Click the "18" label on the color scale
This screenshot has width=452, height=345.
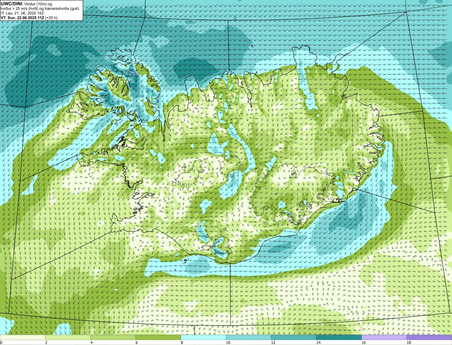(x=409, y=343)
